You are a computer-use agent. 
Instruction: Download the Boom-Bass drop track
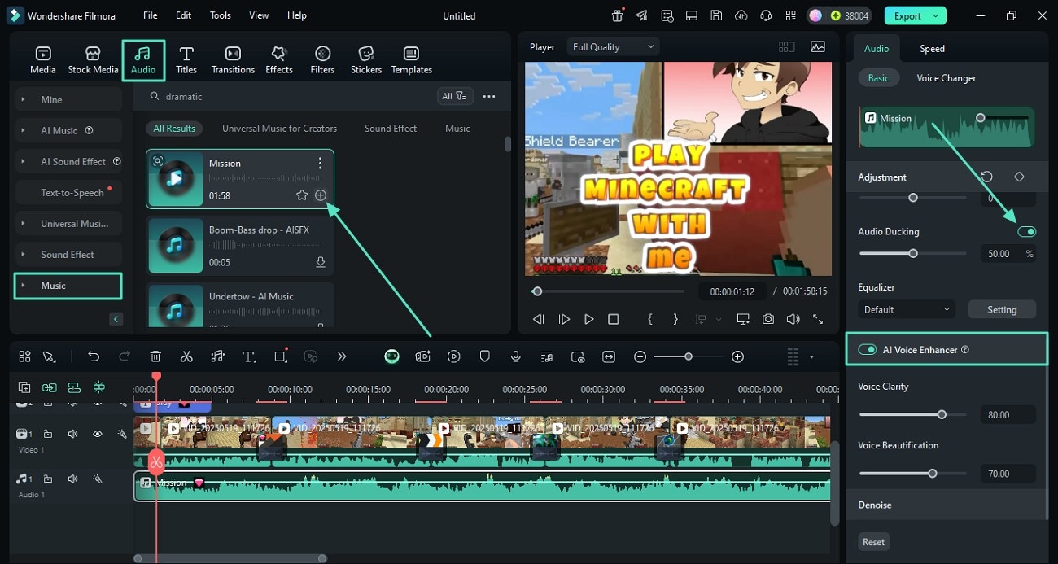[x=321, y=262]
